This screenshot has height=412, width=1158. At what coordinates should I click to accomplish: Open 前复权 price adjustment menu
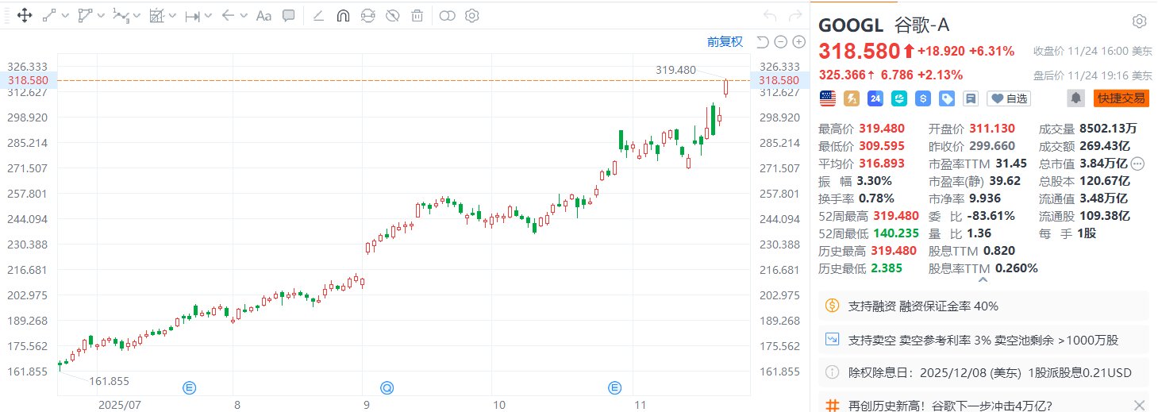click(725, 42)
